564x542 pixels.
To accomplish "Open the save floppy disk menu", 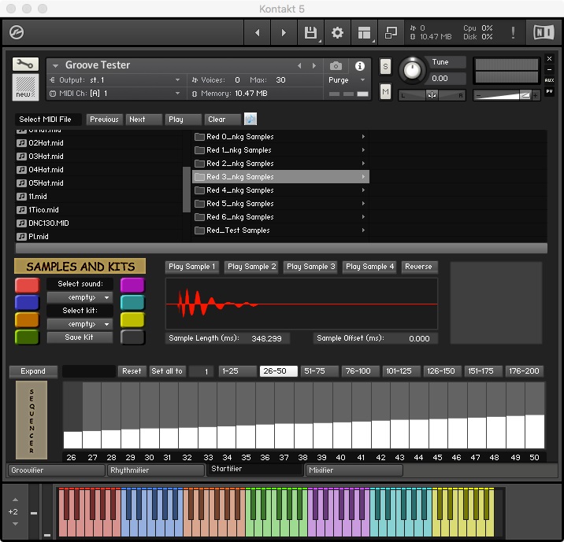I will tap(310, 33).
